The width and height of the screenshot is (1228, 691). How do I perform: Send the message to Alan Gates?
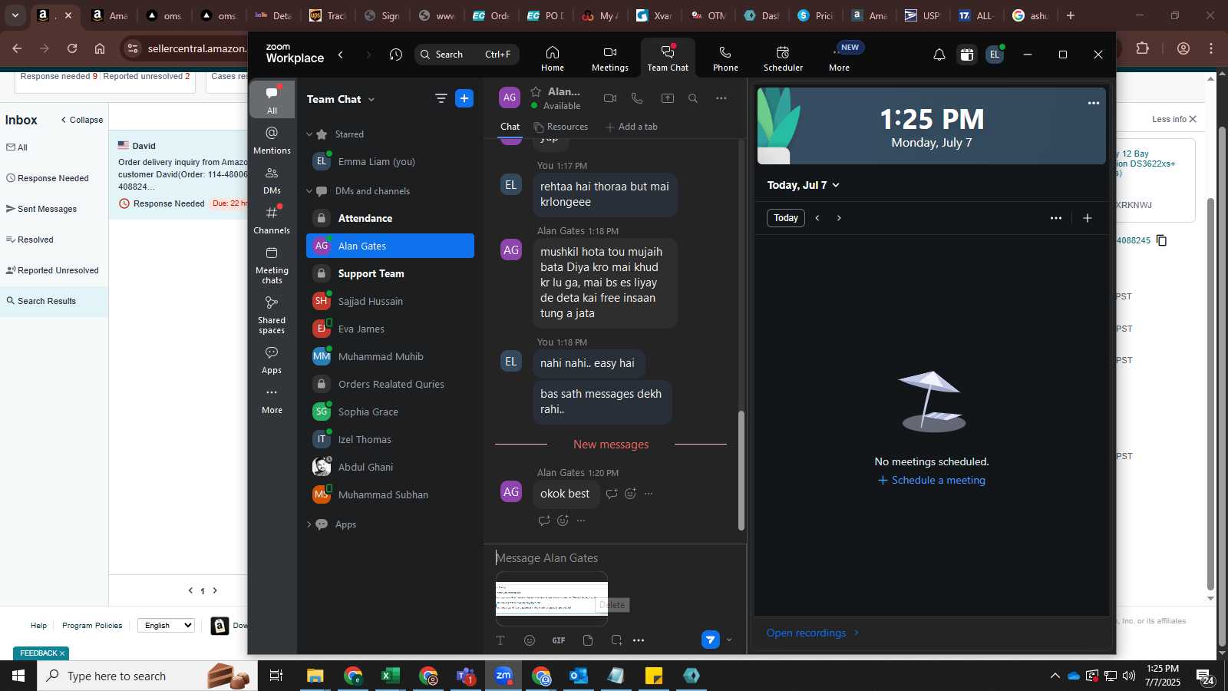click(x=711, y=640)
